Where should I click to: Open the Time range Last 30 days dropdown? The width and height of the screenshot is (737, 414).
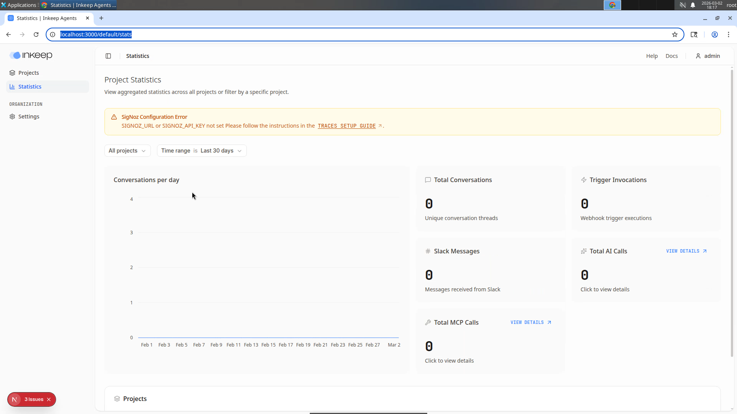coord(202,151)
